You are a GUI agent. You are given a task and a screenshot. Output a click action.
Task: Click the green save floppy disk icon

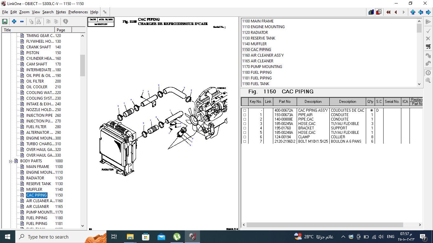point(5,22)
